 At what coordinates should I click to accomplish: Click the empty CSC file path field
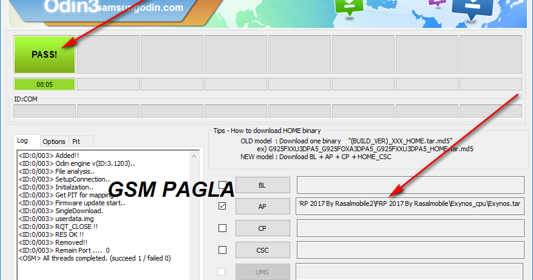(410, 250)
